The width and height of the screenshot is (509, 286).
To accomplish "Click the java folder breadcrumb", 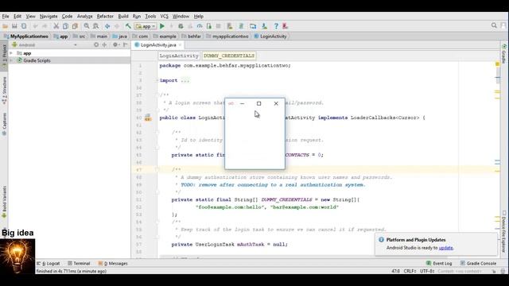I will 120,37.
